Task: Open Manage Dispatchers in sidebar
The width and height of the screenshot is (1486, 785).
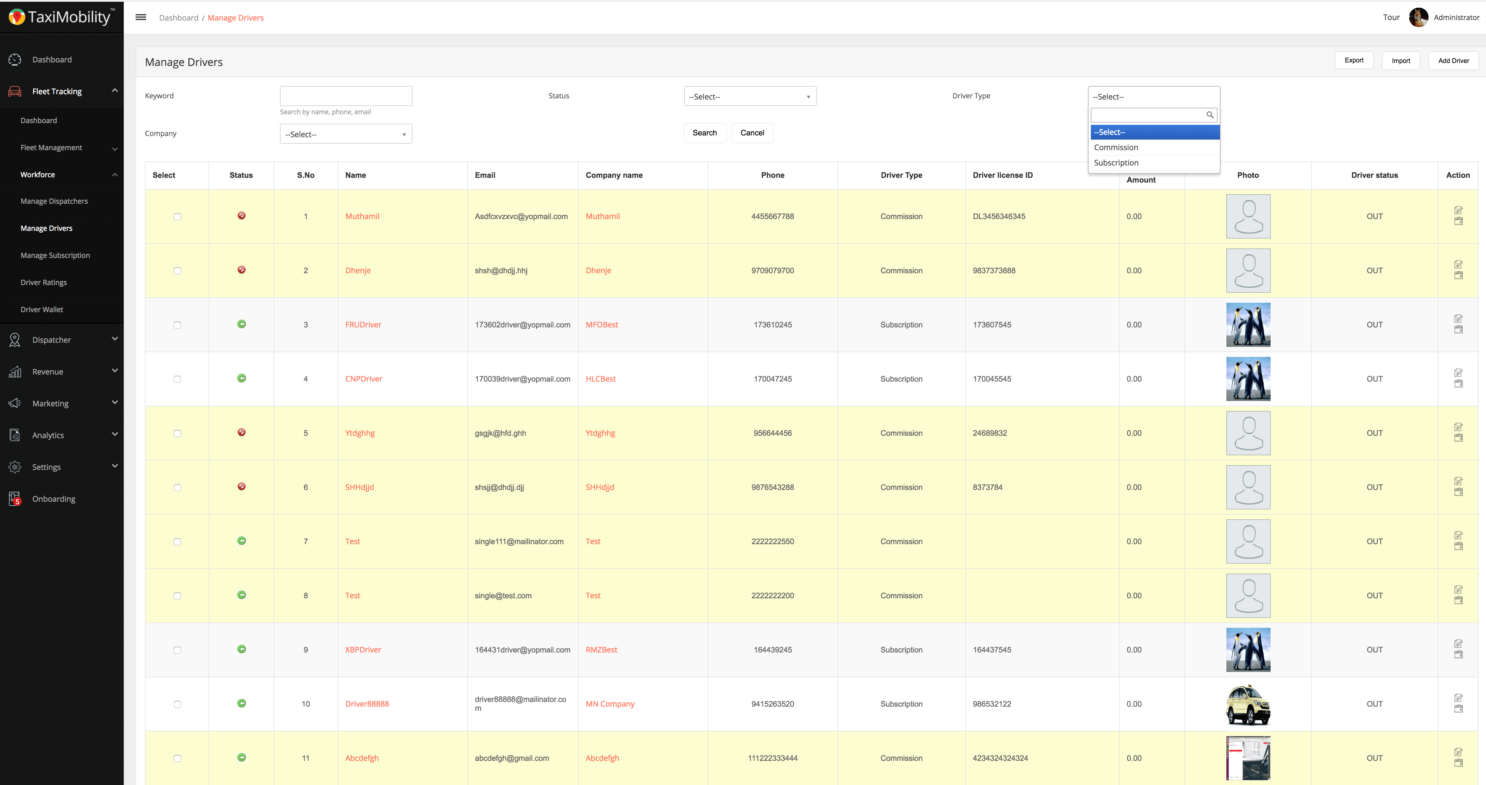Action: click(x=54, y=201)
